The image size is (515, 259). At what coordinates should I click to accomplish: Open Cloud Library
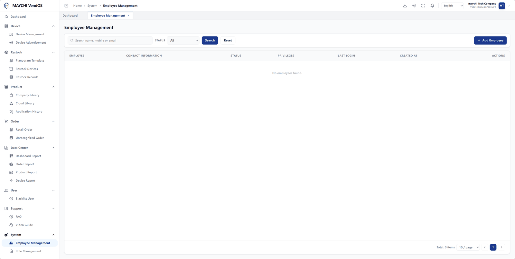tap(30, 103)
